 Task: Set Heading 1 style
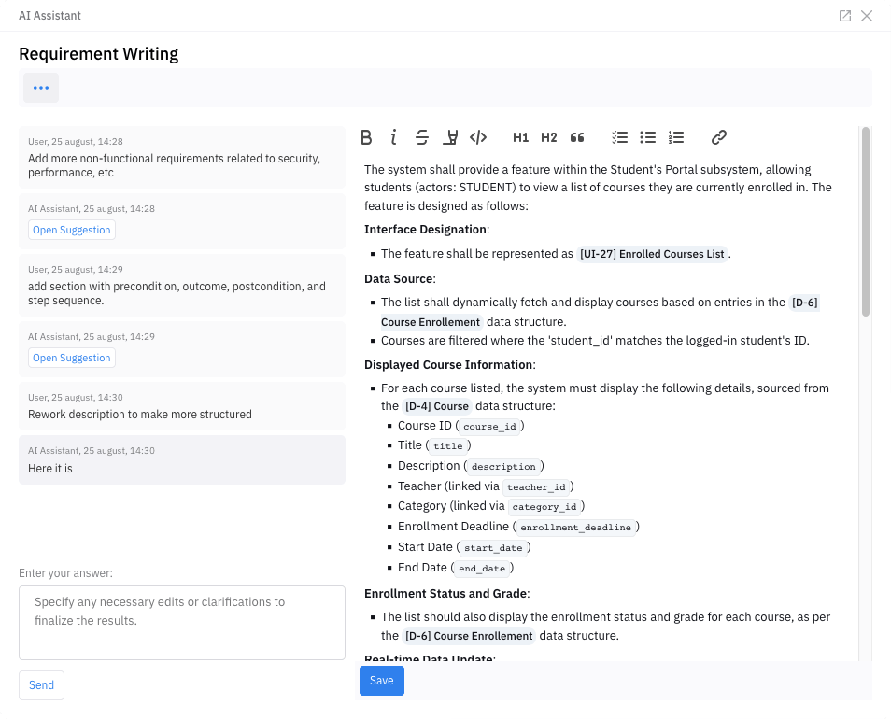pos(520,137)
